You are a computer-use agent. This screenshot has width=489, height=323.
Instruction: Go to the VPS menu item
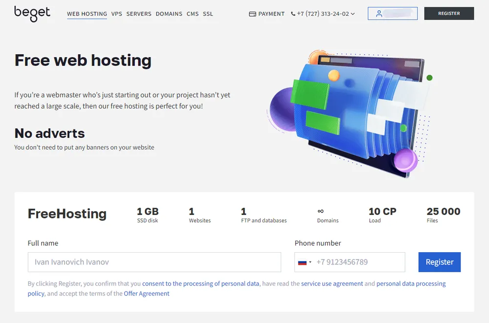[116, 14]
